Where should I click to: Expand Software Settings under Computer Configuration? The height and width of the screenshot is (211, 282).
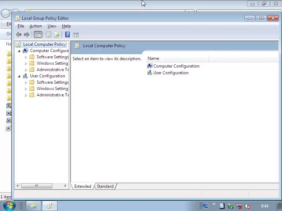[26, 57]
